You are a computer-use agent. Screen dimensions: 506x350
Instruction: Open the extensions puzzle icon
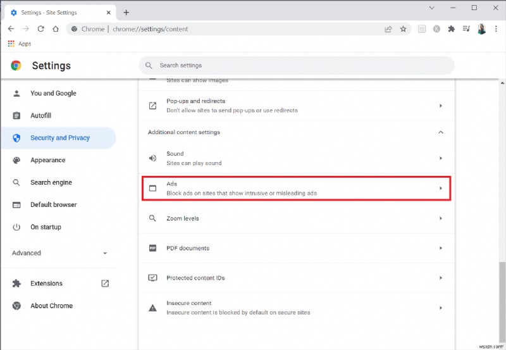[x=451, y=29]
